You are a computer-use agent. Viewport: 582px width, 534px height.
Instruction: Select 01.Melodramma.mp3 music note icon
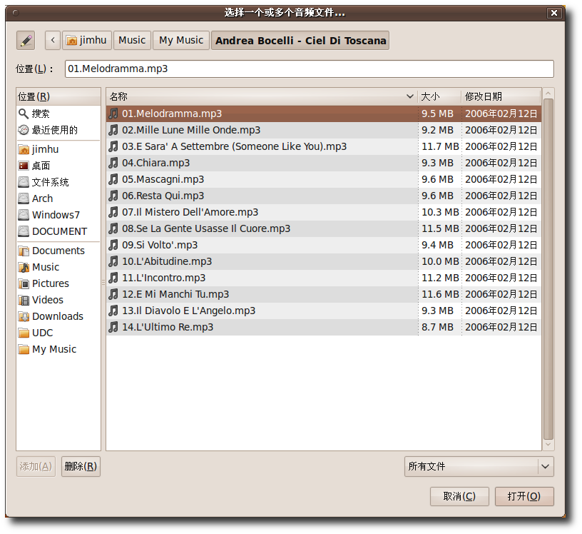coord(113,114)
